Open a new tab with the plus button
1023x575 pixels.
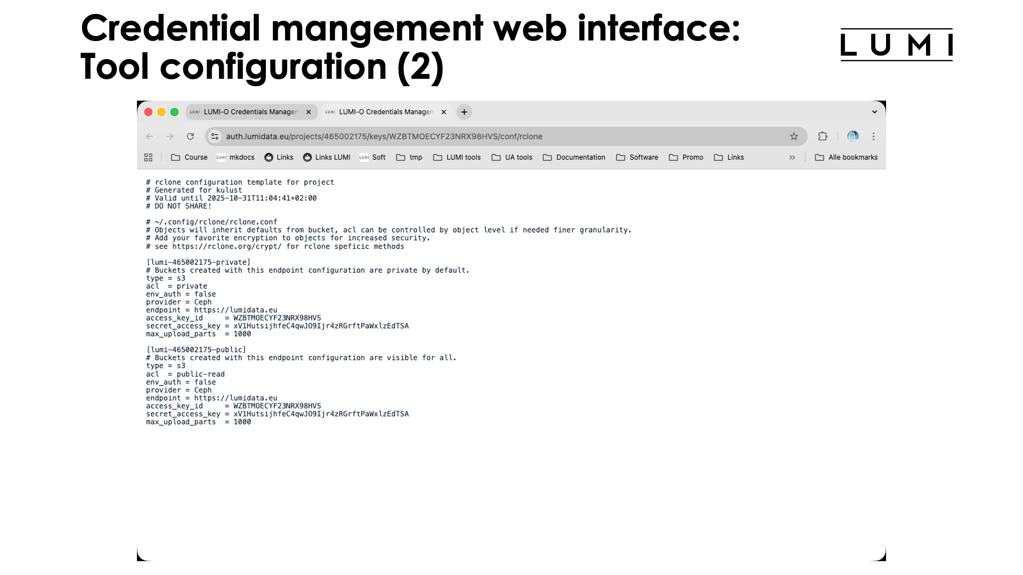[x=464, y=112]
